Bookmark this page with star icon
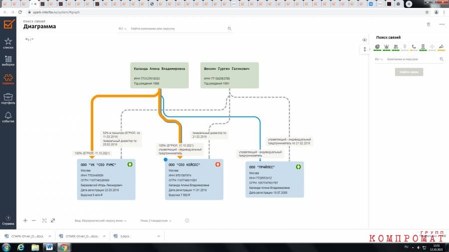 (x=427, y=12)
